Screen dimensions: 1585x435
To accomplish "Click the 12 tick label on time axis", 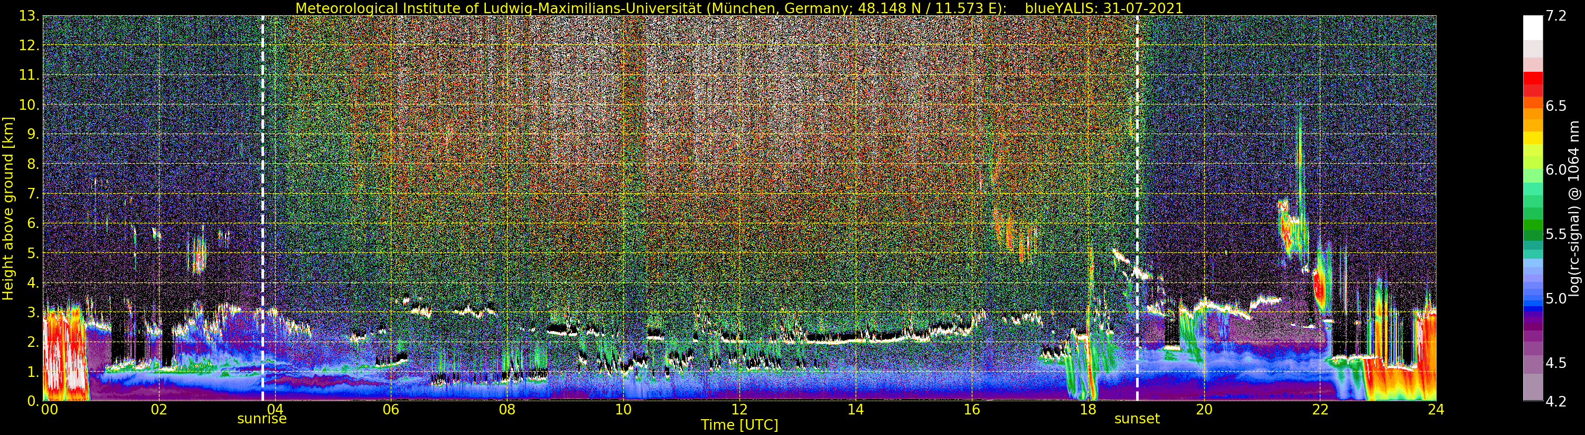I will click(739, 410).
